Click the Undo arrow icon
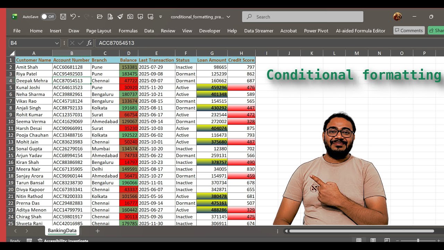This screenshot has height=250, width=444. click(x=73, y=16)
